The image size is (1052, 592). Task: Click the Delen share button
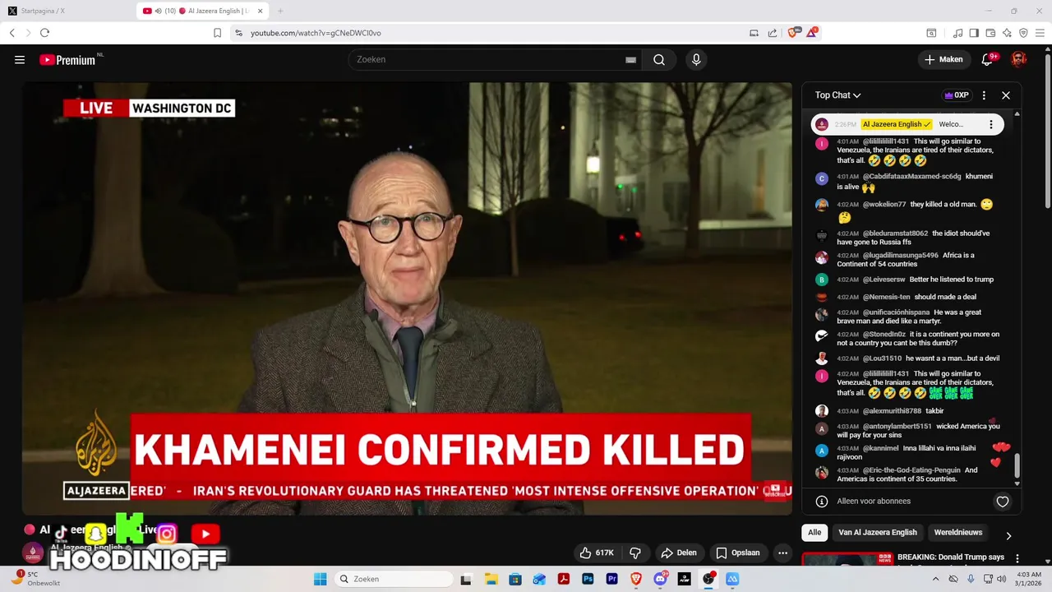679,553
